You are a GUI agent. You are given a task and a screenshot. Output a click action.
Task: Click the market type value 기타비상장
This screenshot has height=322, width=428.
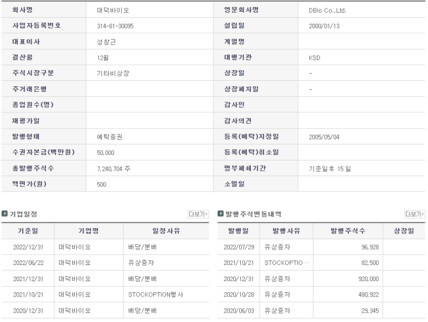click(113, 74)
